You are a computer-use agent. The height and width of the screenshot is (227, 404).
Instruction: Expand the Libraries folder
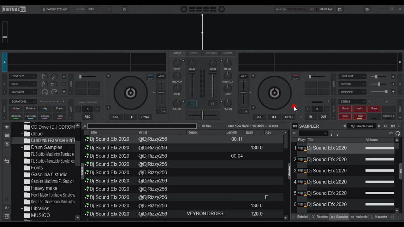22,209
